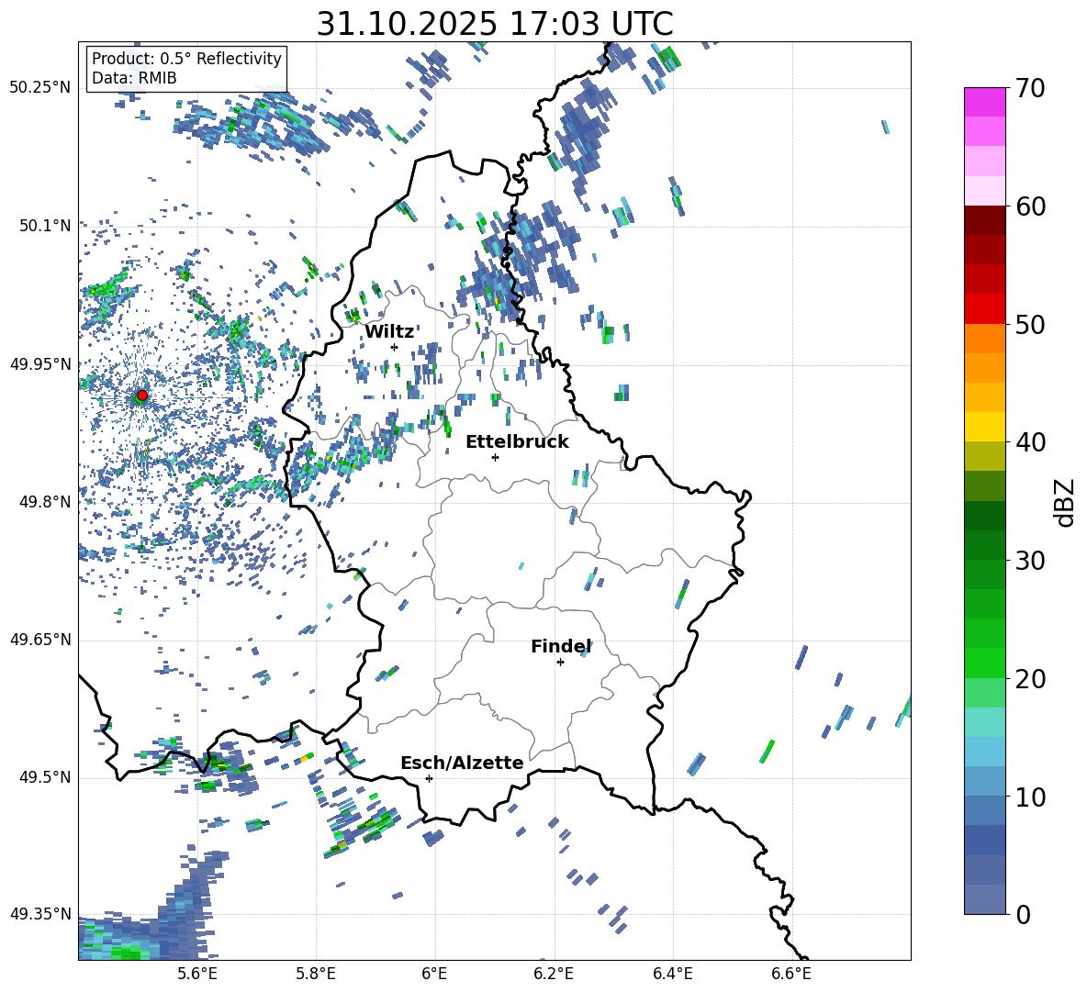1087x992 pixels.
Task: Click the Esch/Alzette city label
Action: 462,763
